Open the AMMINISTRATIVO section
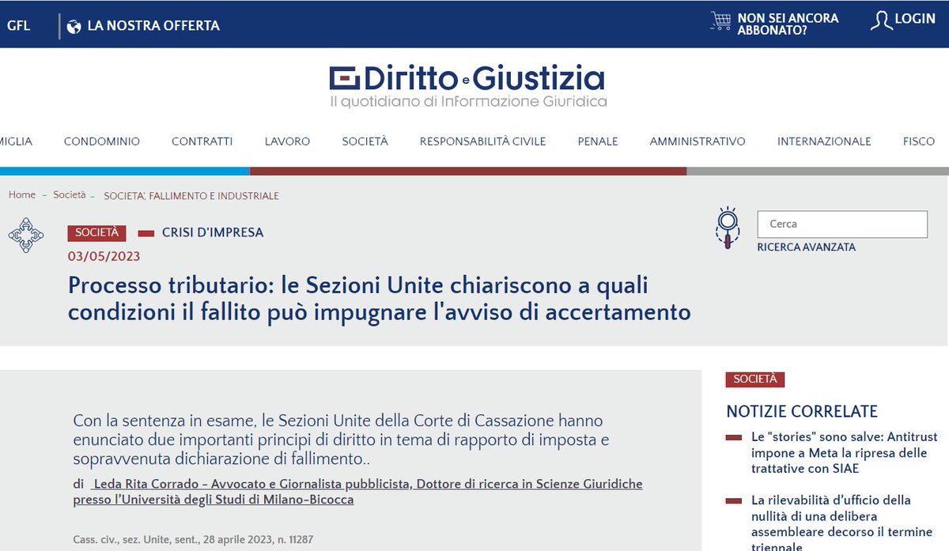Viewport: 949px width, 551px height. click(697, 142)
